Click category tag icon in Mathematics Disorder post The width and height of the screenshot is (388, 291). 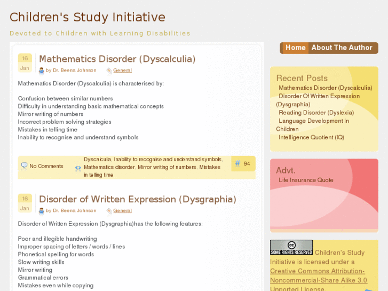click(109, 70)
